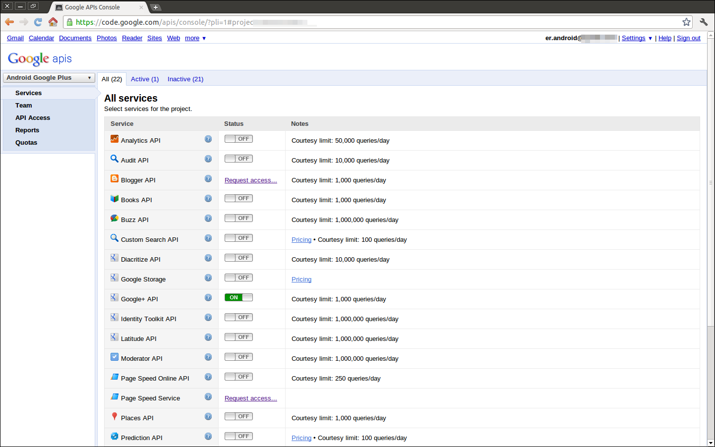The width and height of the screenshot is (715, 447).
Task: Click the Books API service icon
Action: point(115,198)
